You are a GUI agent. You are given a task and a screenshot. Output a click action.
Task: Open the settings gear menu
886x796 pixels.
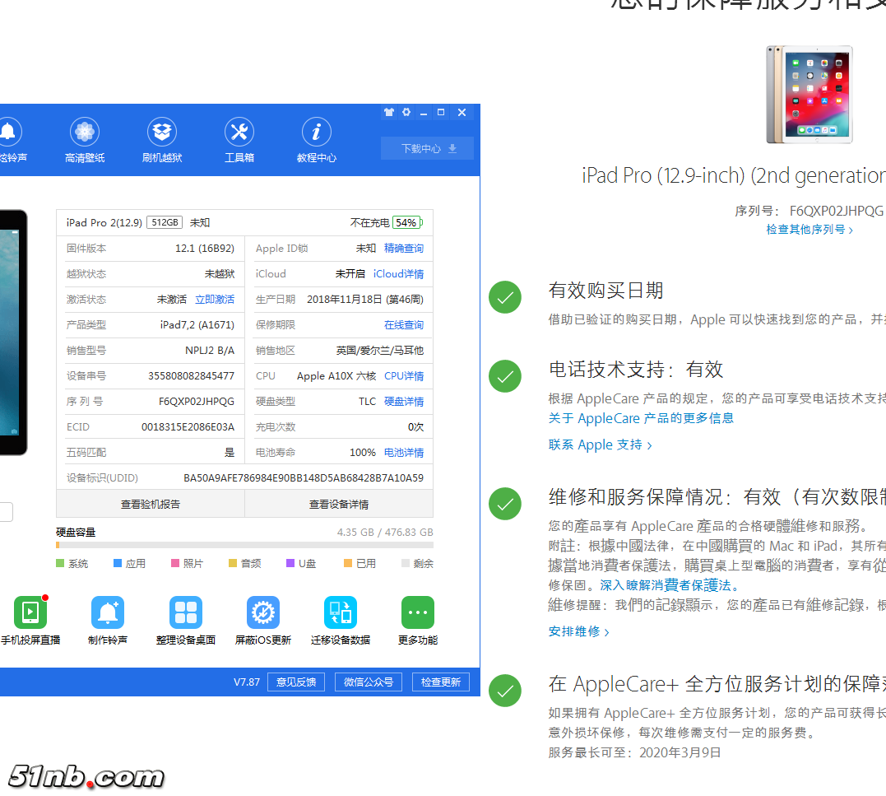[x=406, y=112]
